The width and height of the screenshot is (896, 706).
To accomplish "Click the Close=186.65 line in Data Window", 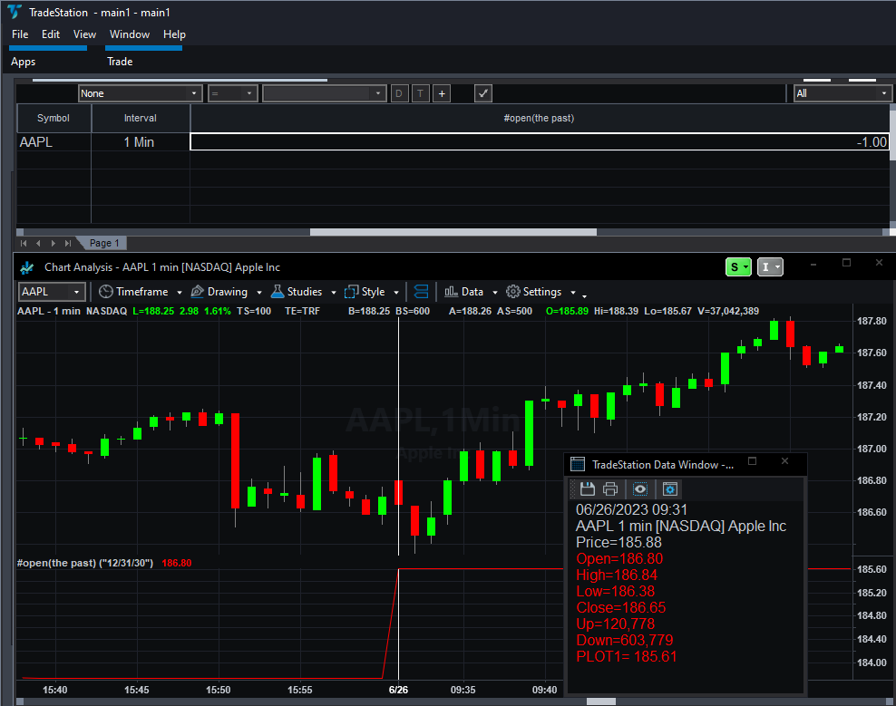I will pyautogui.click(x=621, y=608).
